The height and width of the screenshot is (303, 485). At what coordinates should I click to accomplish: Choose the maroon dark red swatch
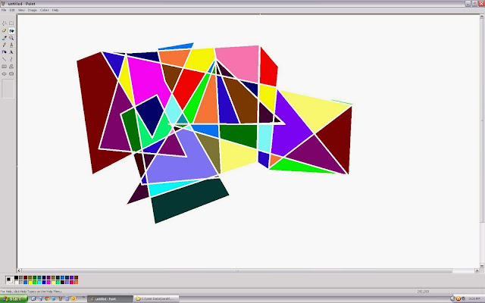25,278
